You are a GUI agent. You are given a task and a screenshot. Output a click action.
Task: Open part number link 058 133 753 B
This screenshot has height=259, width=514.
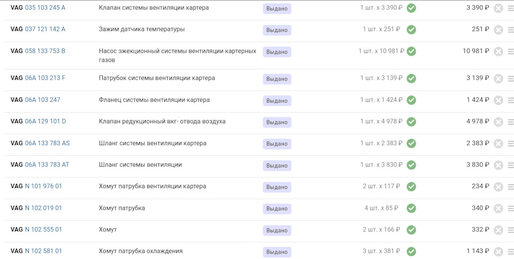point(45,51)
